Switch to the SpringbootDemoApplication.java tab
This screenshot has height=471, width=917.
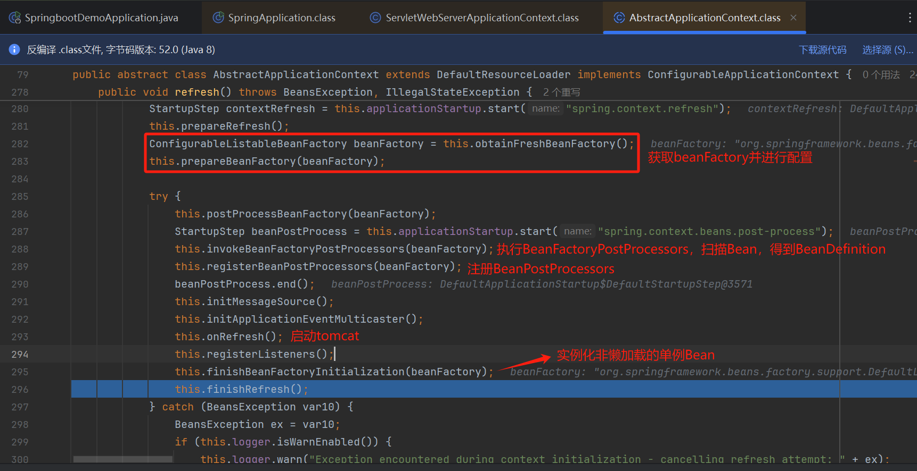click(101, 18)
